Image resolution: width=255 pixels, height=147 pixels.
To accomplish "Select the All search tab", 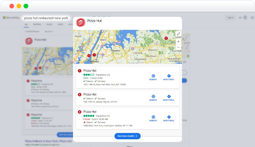I will [x=26, y=25].
